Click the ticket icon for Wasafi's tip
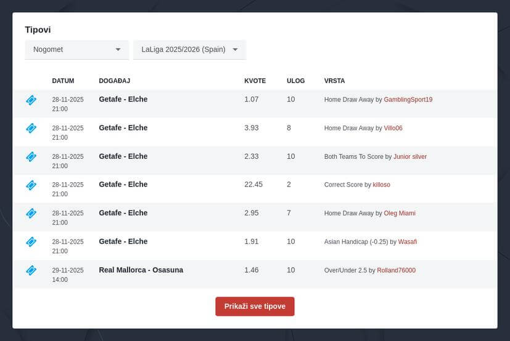The height and width of the screenshot is (341, 510). pos(31,241)
